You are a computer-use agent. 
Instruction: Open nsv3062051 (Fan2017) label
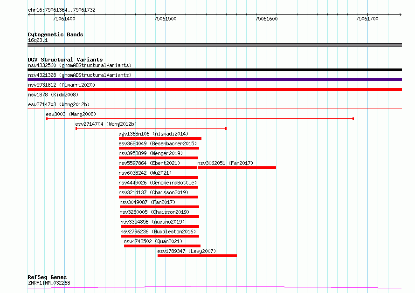225,163
